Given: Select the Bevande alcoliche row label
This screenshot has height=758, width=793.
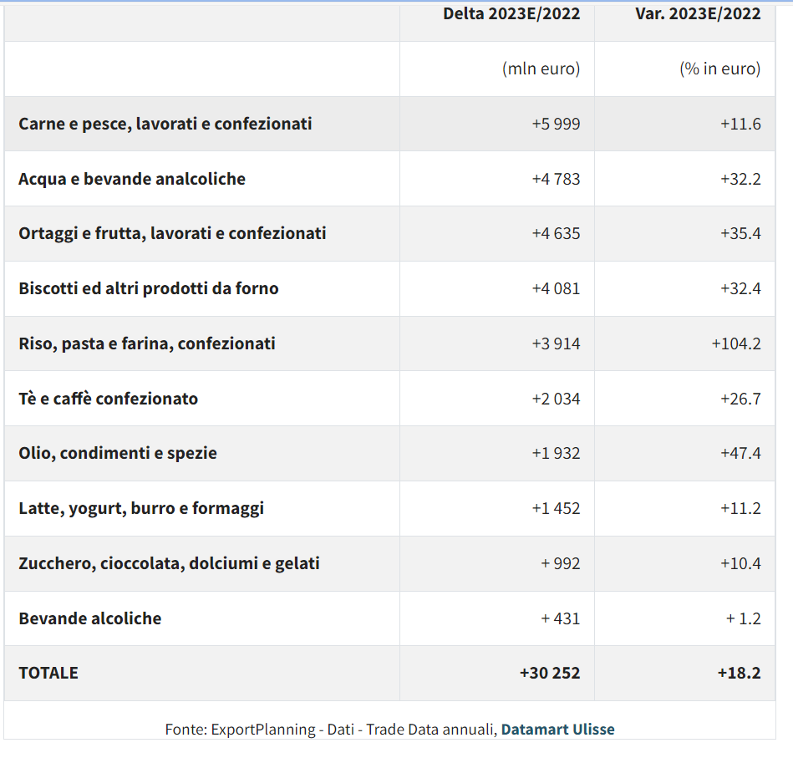Looking at the screenshot, I should (x=90, y=619).
